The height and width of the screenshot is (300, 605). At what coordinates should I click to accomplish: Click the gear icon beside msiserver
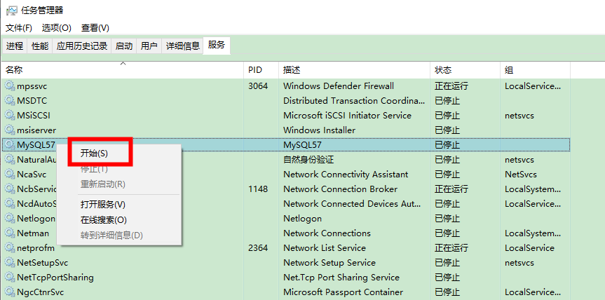(10, 130)
